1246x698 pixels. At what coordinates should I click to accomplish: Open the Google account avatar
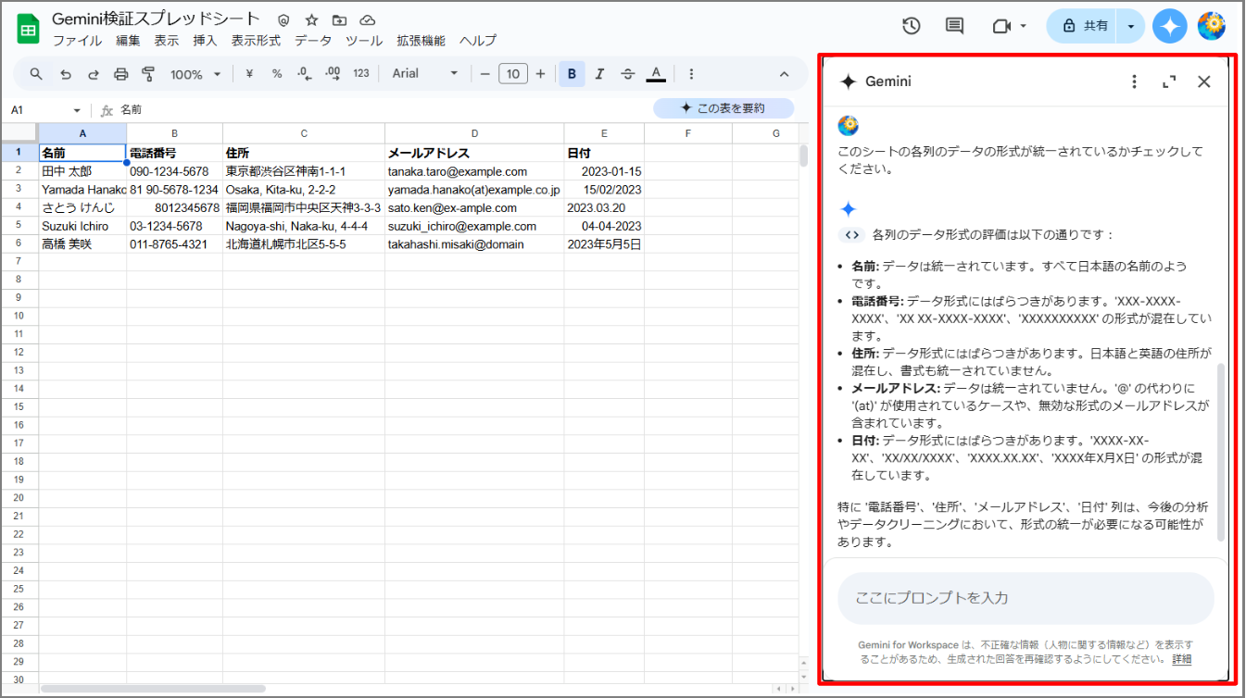(x=1212, y=26)
